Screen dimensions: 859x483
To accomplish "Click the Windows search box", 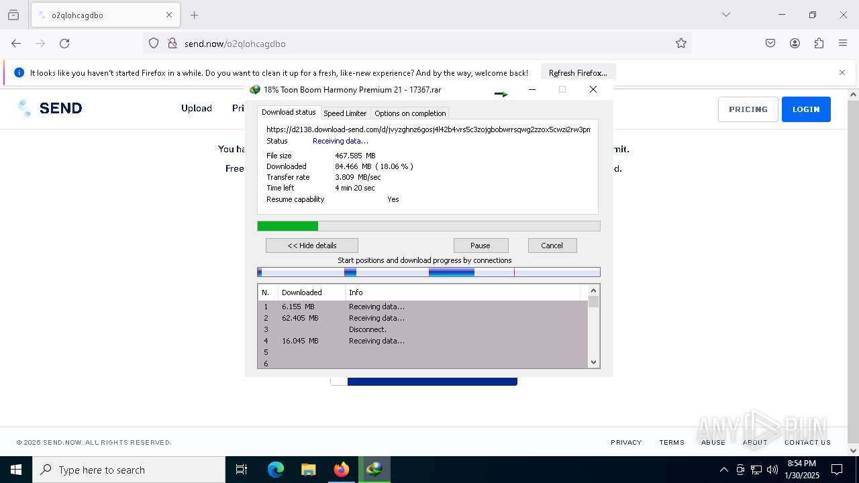I will [x=129, y=470].
